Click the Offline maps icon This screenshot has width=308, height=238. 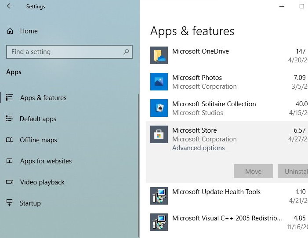pos(9,140)
